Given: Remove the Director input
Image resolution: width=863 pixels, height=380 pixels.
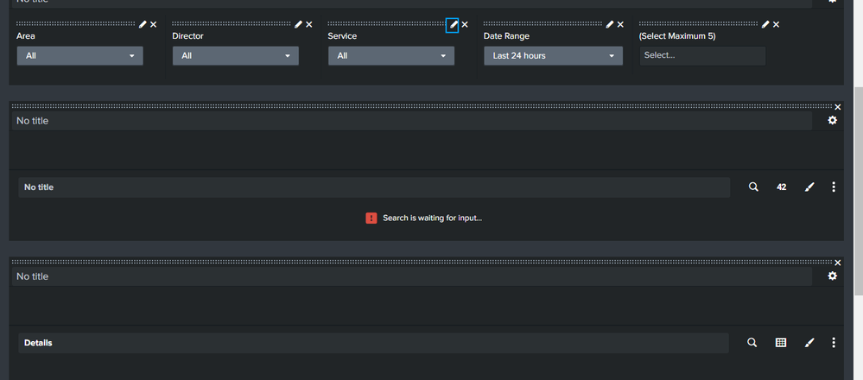Looking at the screenshot, I should point(309,25).
